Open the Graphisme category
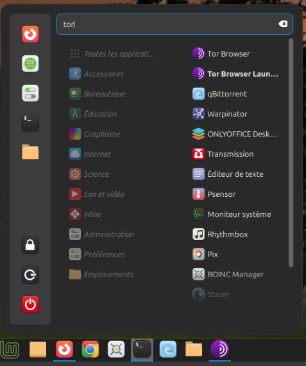 pyautogui.click(x=95, y=134)
